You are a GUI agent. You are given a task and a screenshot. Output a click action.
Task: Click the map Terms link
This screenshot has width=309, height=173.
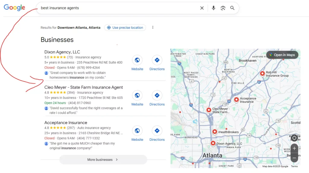point(294,166)
